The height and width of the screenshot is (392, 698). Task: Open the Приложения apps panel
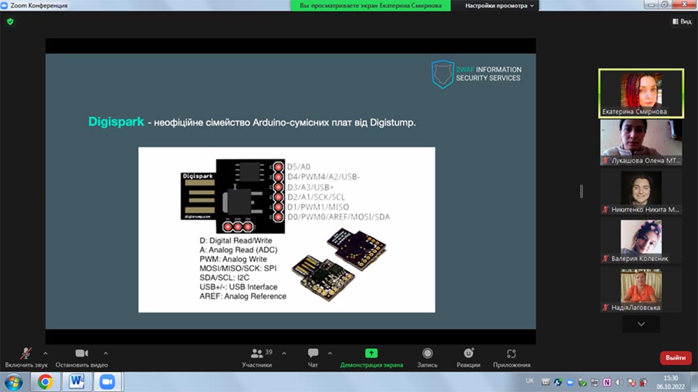coord(512,358)
